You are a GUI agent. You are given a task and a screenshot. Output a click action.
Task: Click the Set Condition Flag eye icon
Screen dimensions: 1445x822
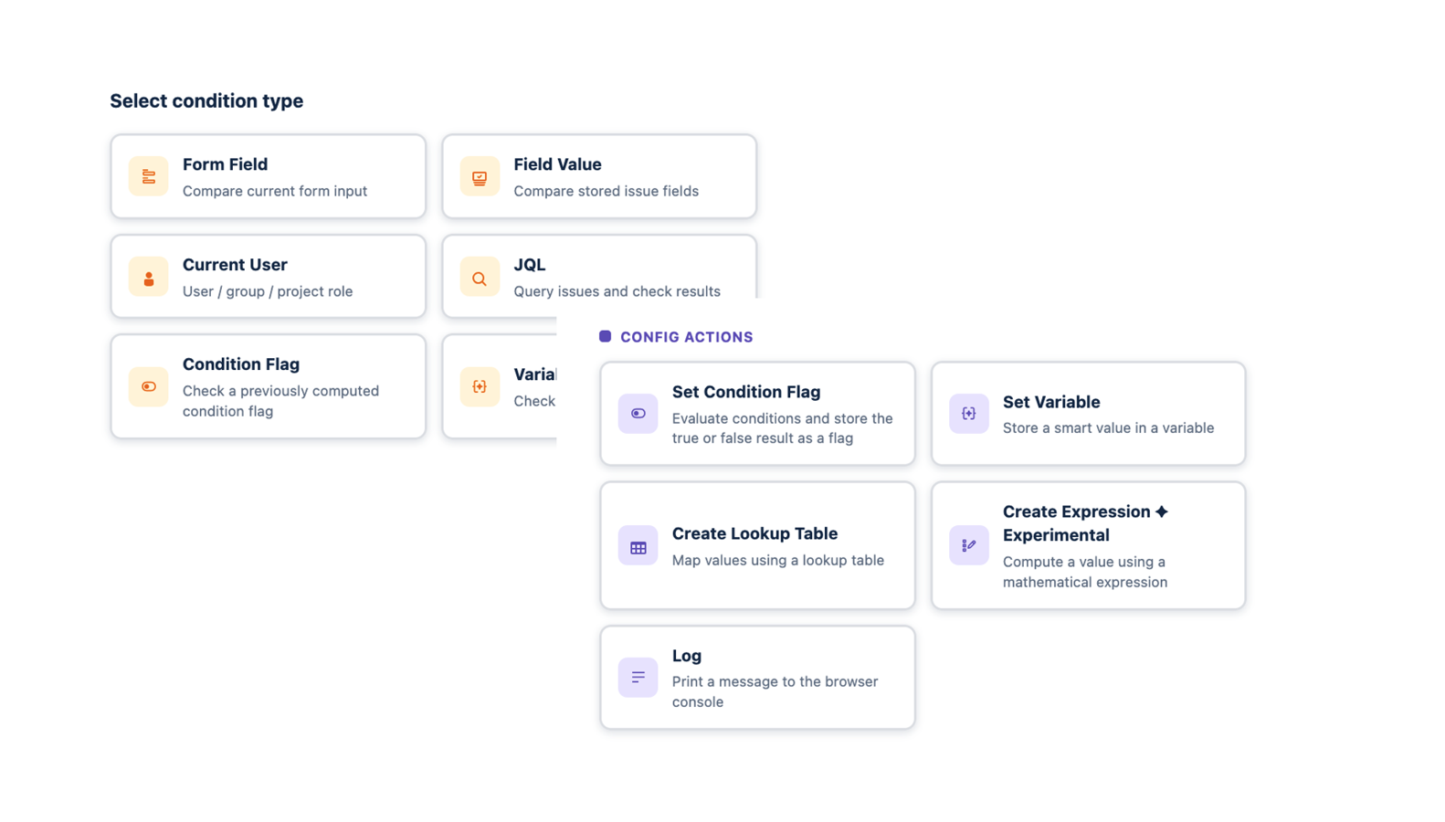(638, 414)
